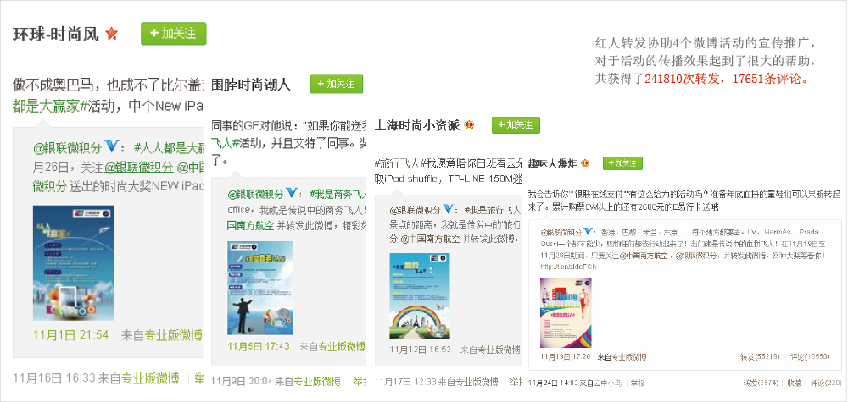Follow 上海时尚小资派 with the 加关注 button
Viewport: 848px width, 402px height.
(516, 125)
